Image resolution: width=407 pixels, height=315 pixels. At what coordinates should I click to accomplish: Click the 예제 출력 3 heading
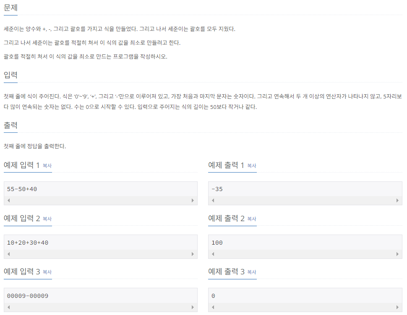point(226,271)
